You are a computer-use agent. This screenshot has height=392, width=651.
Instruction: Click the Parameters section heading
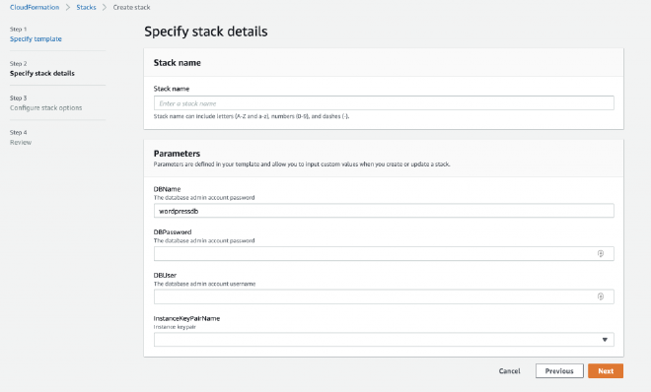pyautogui.click(x=177, y=154)
